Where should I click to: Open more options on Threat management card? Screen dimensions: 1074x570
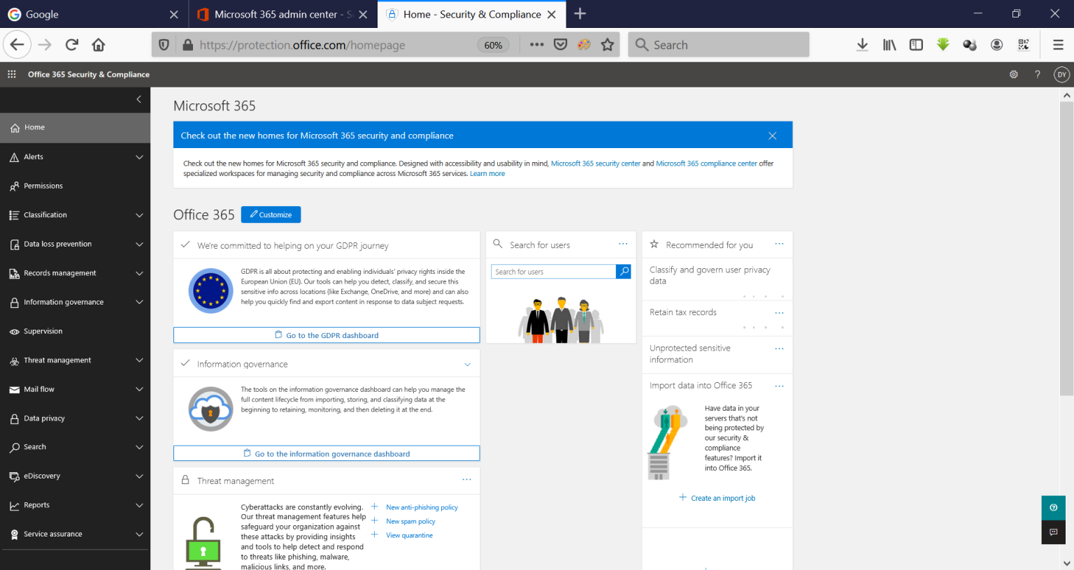click(466, 480)
